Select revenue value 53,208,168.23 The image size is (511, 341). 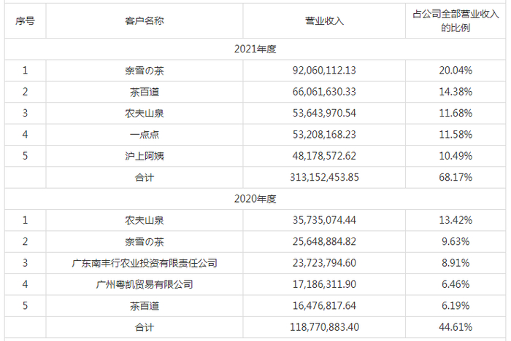click(324, 135)
